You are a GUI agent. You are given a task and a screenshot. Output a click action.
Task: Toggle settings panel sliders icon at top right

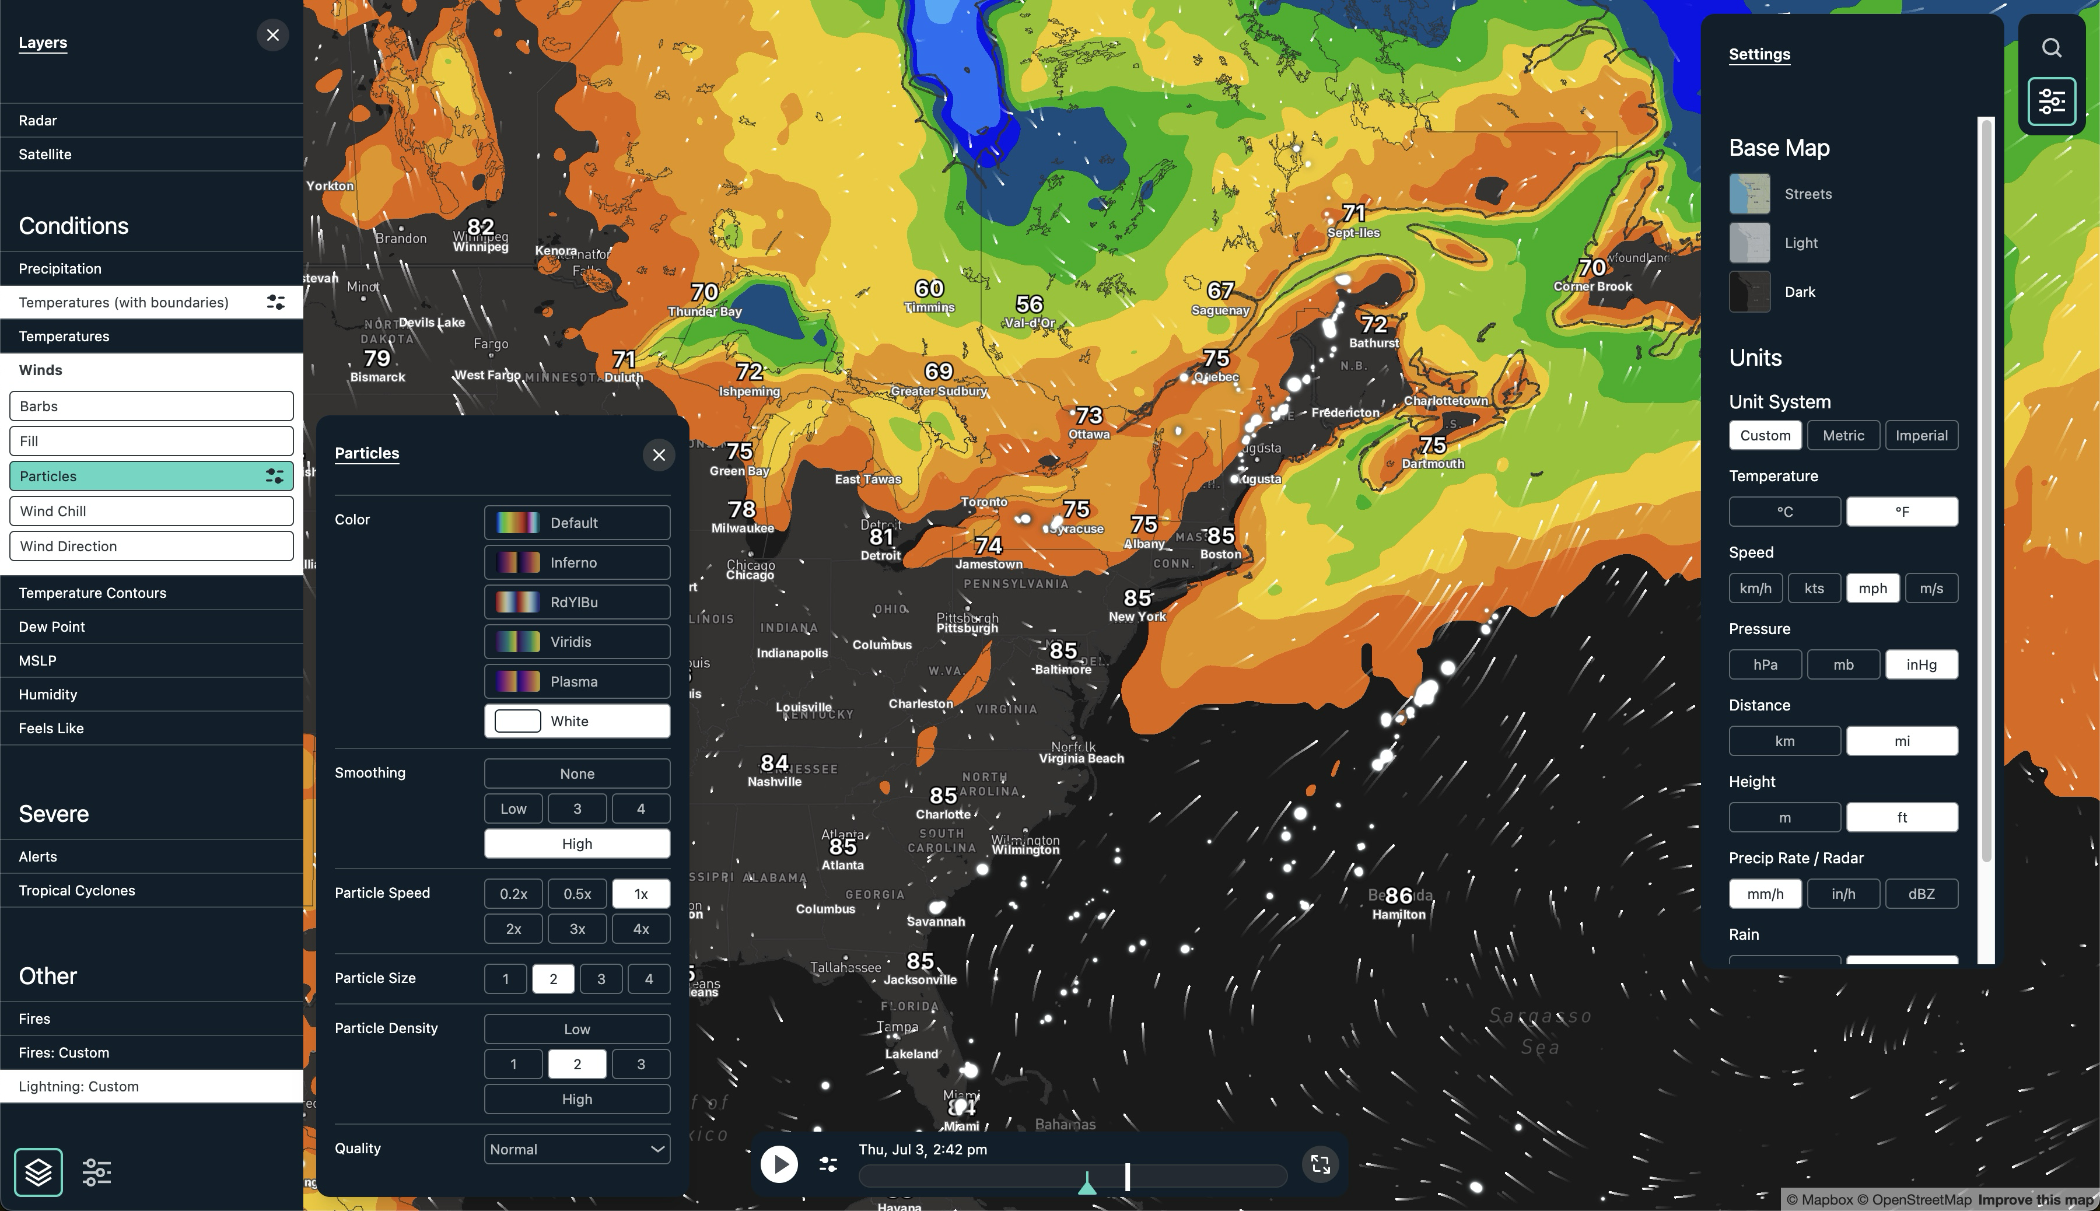click(x=2051, y=101)
